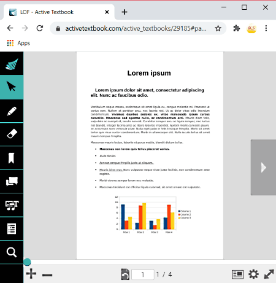Click the Active Textbook logo icon
This screenshot has width=276, height=283.
[x=12, y=64]
